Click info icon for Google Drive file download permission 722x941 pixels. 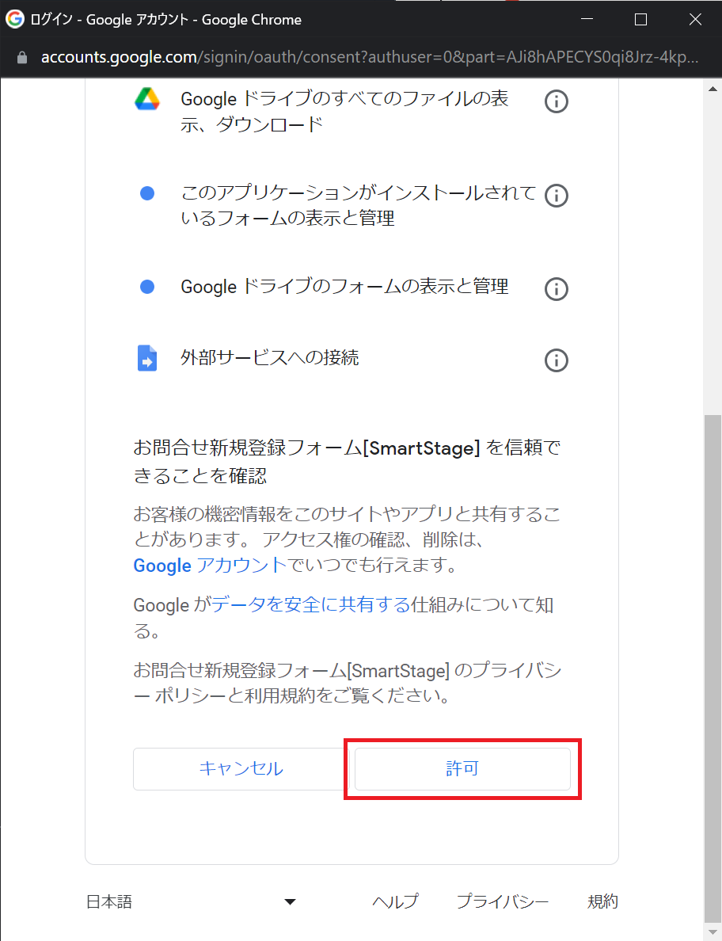(x=556, y=101)
